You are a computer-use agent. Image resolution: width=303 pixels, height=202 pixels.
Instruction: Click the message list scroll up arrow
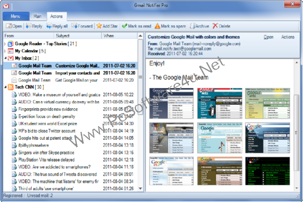pos(140,36)
